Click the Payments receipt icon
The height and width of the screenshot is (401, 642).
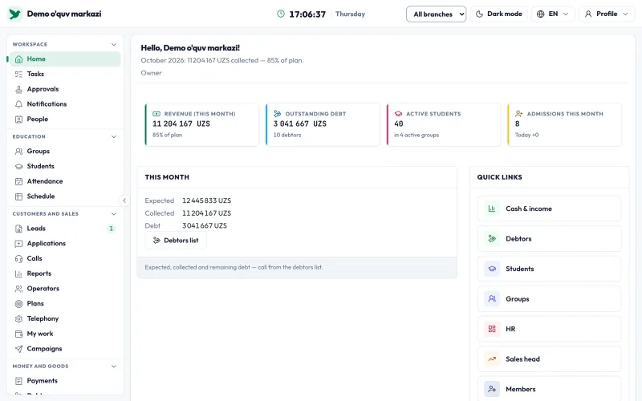pos(18,381)
